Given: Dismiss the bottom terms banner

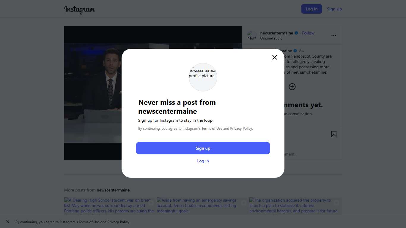Looking at the screenshot, I should tap(8, 222).
